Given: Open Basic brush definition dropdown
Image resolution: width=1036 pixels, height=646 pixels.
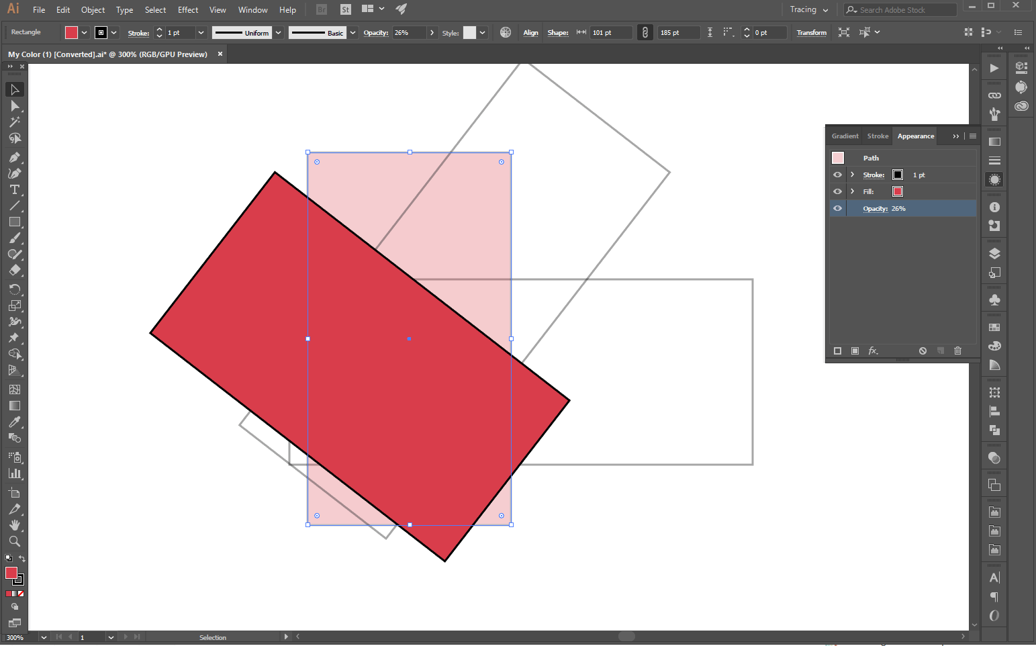Looking at the screenshot, I should point(352,32).
